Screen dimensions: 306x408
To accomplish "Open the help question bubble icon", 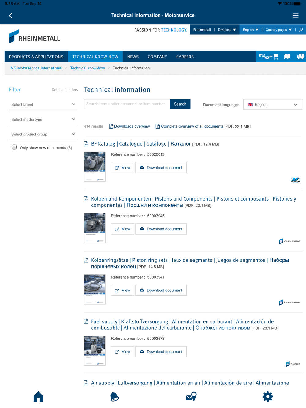I will (x=300, y=57).
